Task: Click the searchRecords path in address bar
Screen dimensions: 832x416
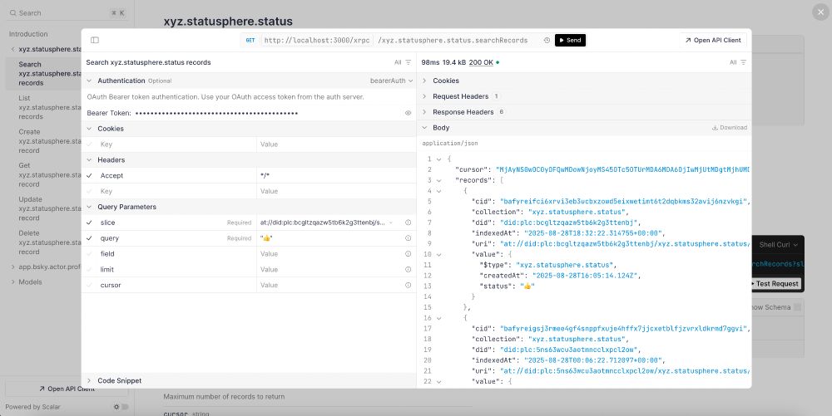Action: tap(453, 40)
